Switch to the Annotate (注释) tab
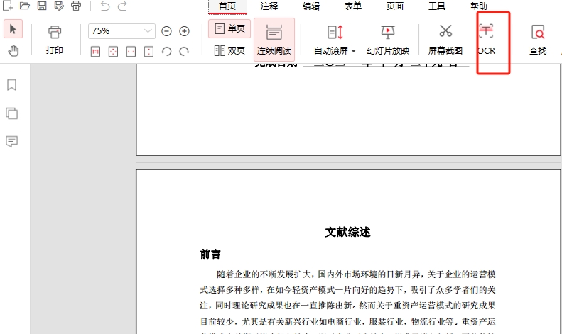 (x=269, y=6)
